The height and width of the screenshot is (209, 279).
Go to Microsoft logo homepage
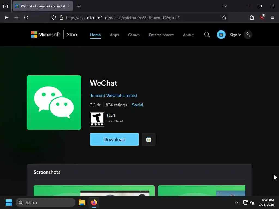(x=46, y=35)
